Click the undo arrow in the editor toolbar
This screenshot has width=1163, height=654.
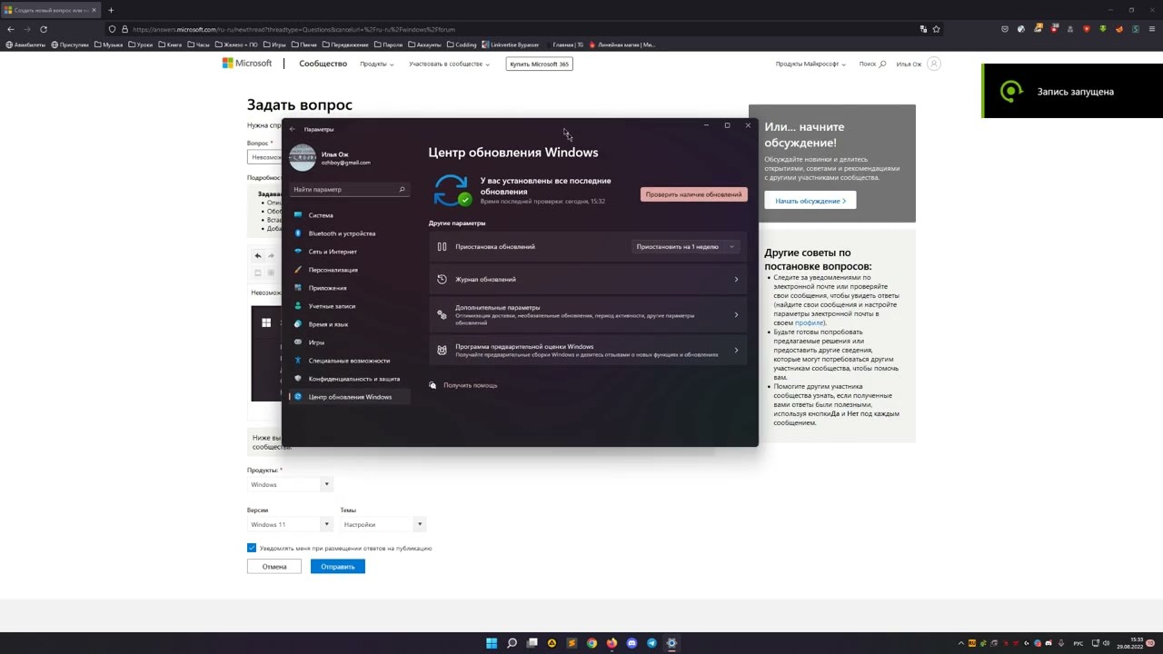(x=257, y=255)
